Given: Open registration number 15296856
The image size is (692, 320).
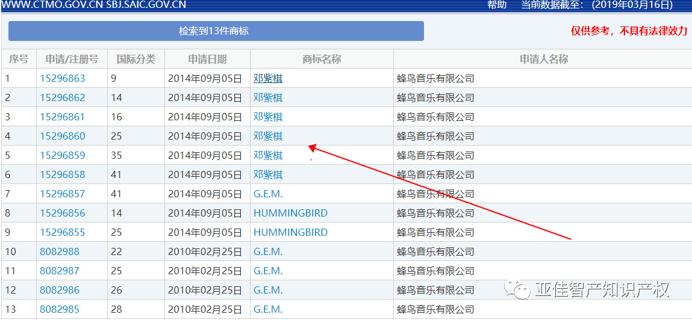Looking at the screenshot, I should (x=62, y=214).
